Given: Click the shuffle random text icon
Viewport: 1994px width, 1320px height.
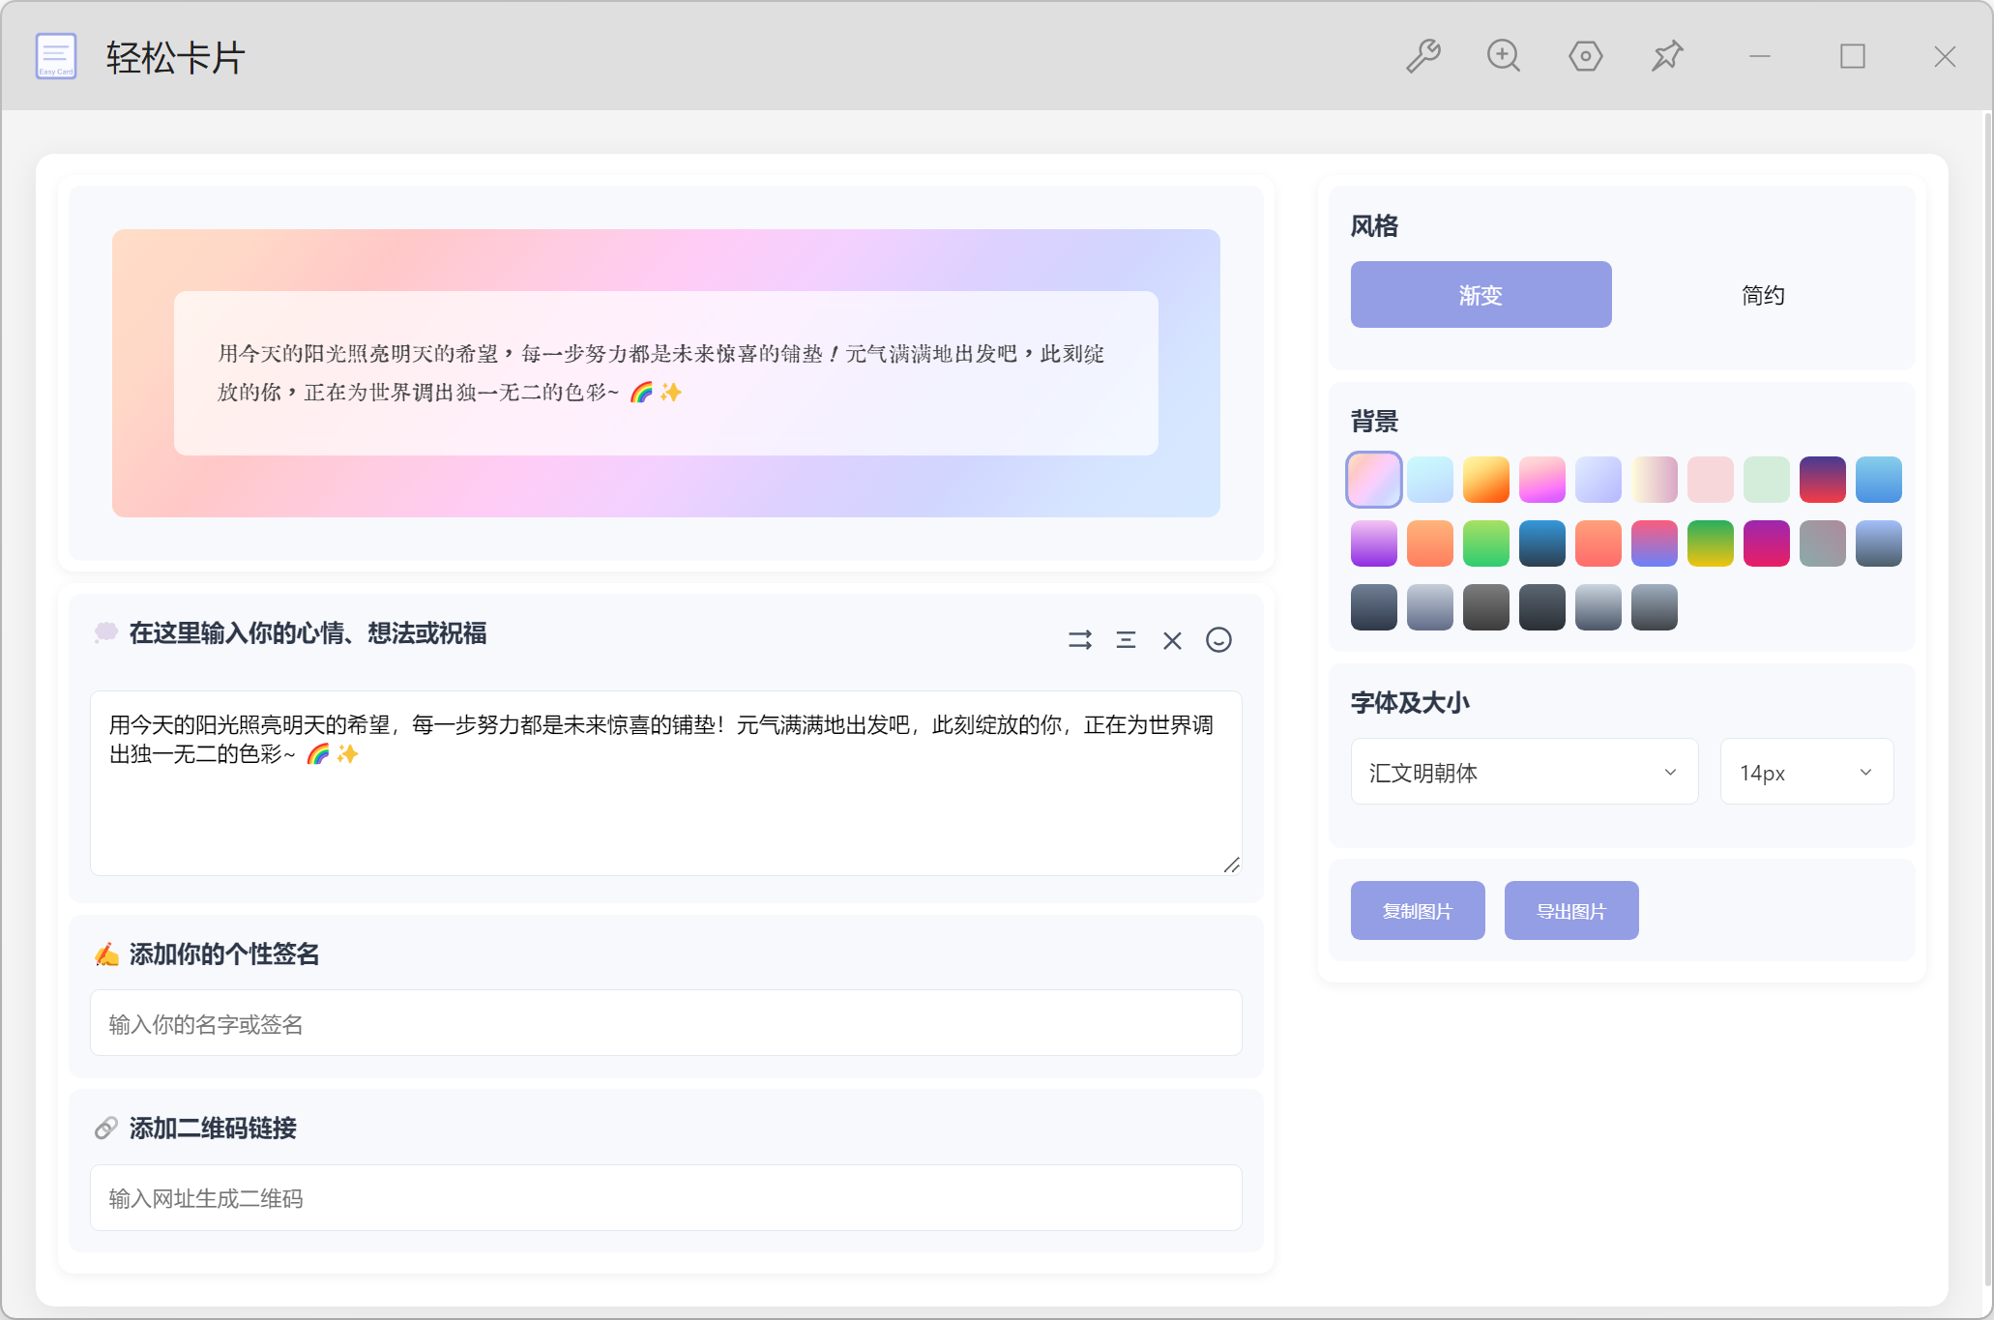Looking at the screenshot, I should 1080,640.
